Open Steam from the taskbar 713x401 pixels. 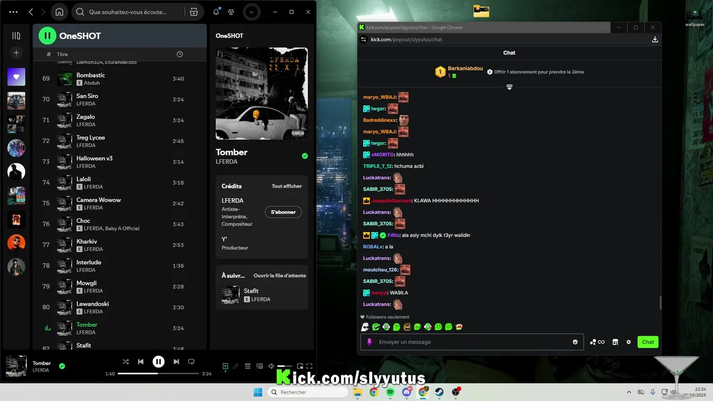point(439,392)
